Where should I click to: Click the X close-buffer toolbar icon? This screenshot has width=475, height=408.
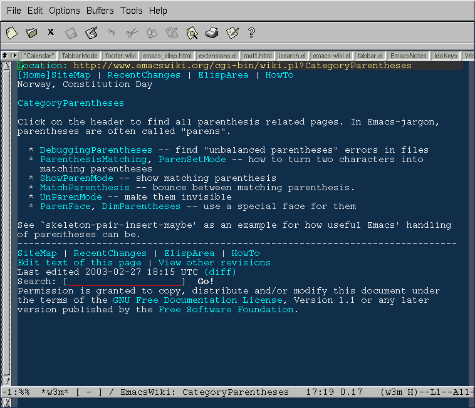click(x=51, y=33)
